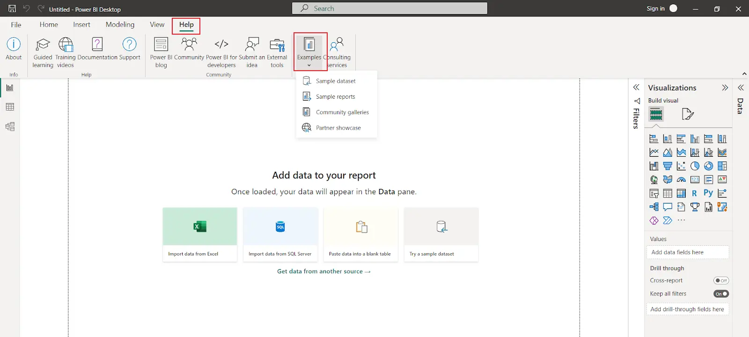The image size is (749, 337).
Task: Select the Pie chart visual
Action: (x=695, y=166)
